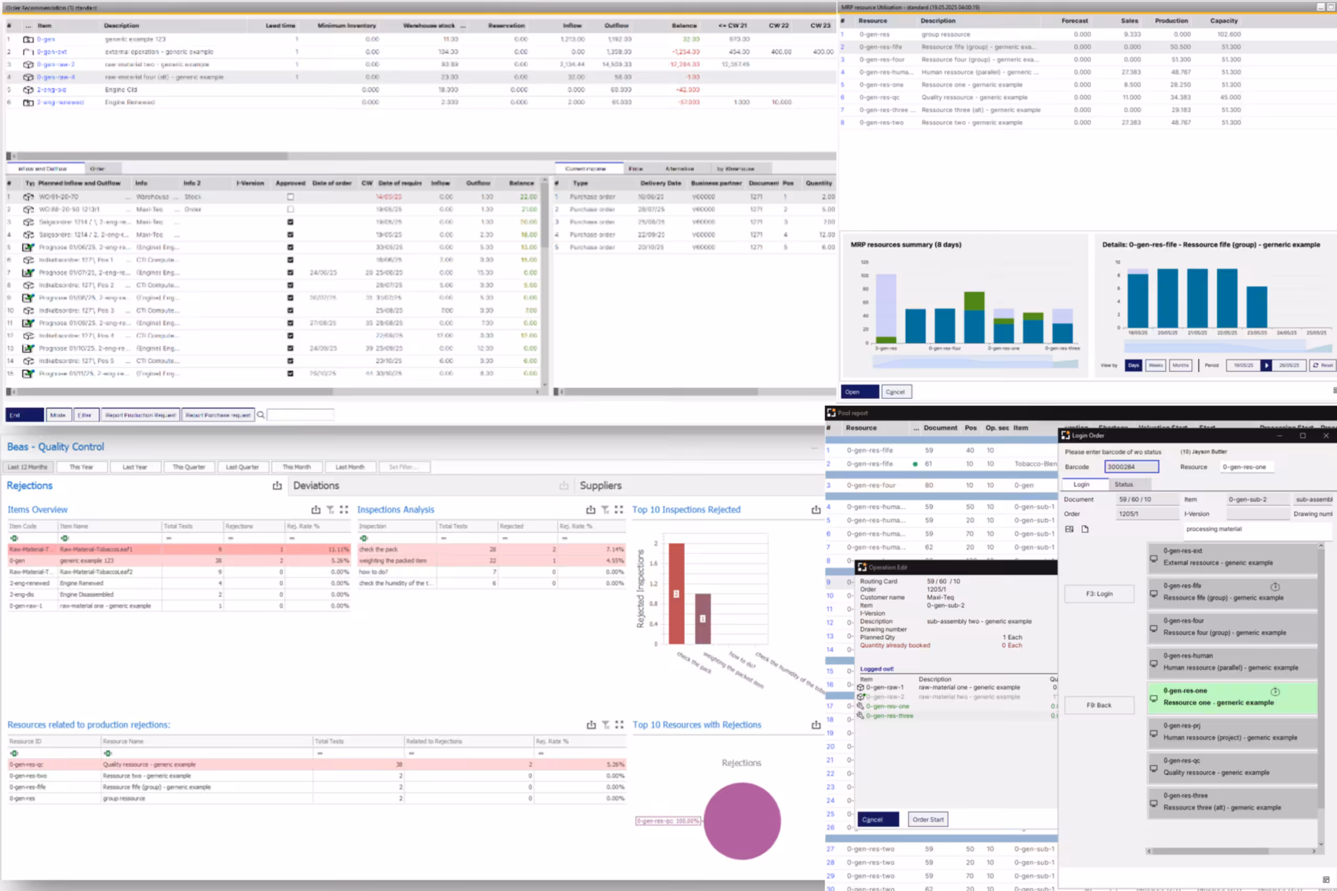Image resolution: width=1337 pixels, height=891 pixels.
Task: Untick the Approved checkbox for Indkøbsordre 127\ Pos 2
Action: pos(290,285)
